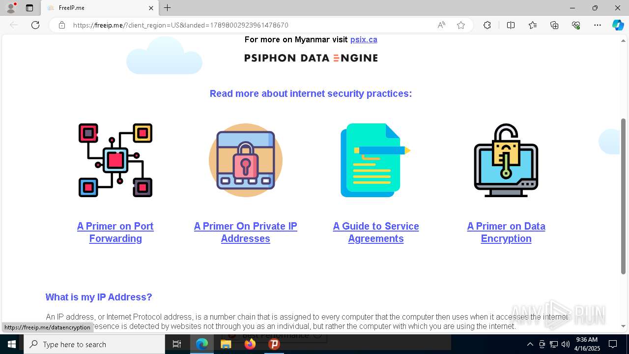Open the notification center
Screen dimensions: 629x354
point(613,344)
